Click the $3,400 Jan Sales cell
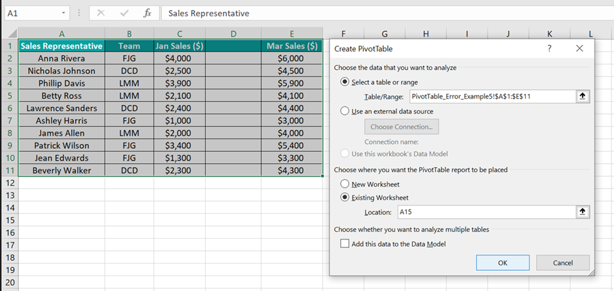614x291 pixels. click(x=180, y=145)
